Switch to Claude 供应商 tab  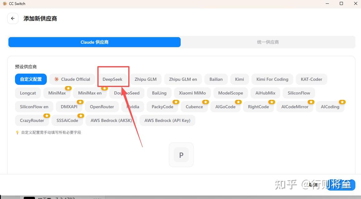[95, 42]
